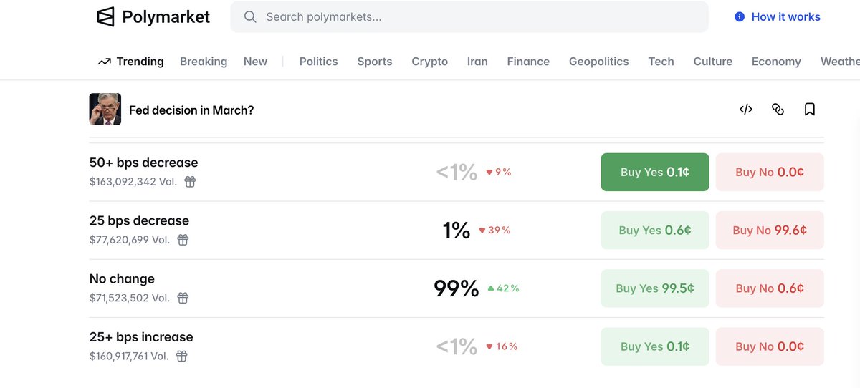Buy No 0.0¢ for 50+ bps decrease
The width and height of the screenshot is (860, 388).
pos(770,172)
